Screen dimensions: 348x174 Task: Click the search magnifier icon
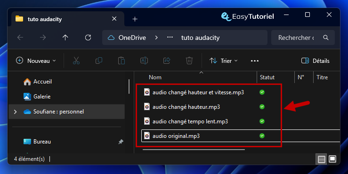326,38
